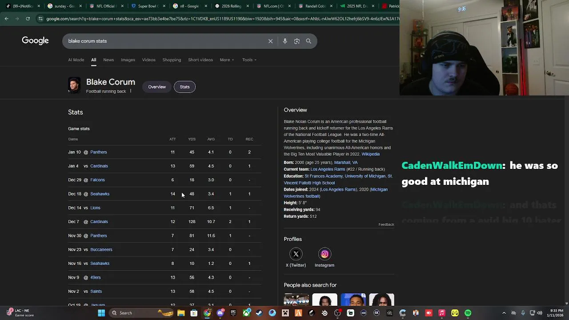Submit search using magnifying glass icon
The width and height of the screenshot is (569, 320).
pyautogui.click(x=309, y=41)
